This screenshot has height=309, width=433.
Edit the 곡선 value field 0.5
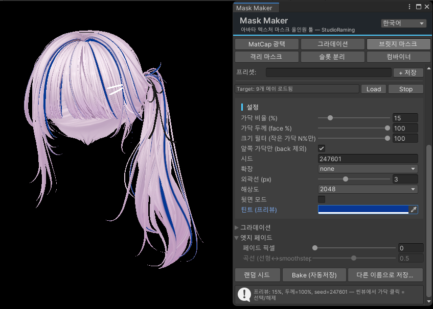click(411, 258)
